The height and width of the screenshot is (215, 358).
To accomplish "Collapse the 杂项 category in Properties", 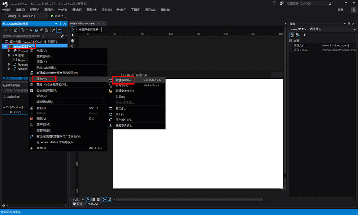I will tap(291, 41).
